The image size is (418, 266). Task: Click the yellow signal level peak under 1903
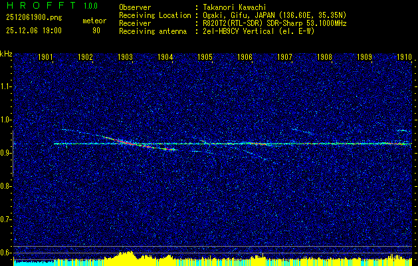point(126,257)
